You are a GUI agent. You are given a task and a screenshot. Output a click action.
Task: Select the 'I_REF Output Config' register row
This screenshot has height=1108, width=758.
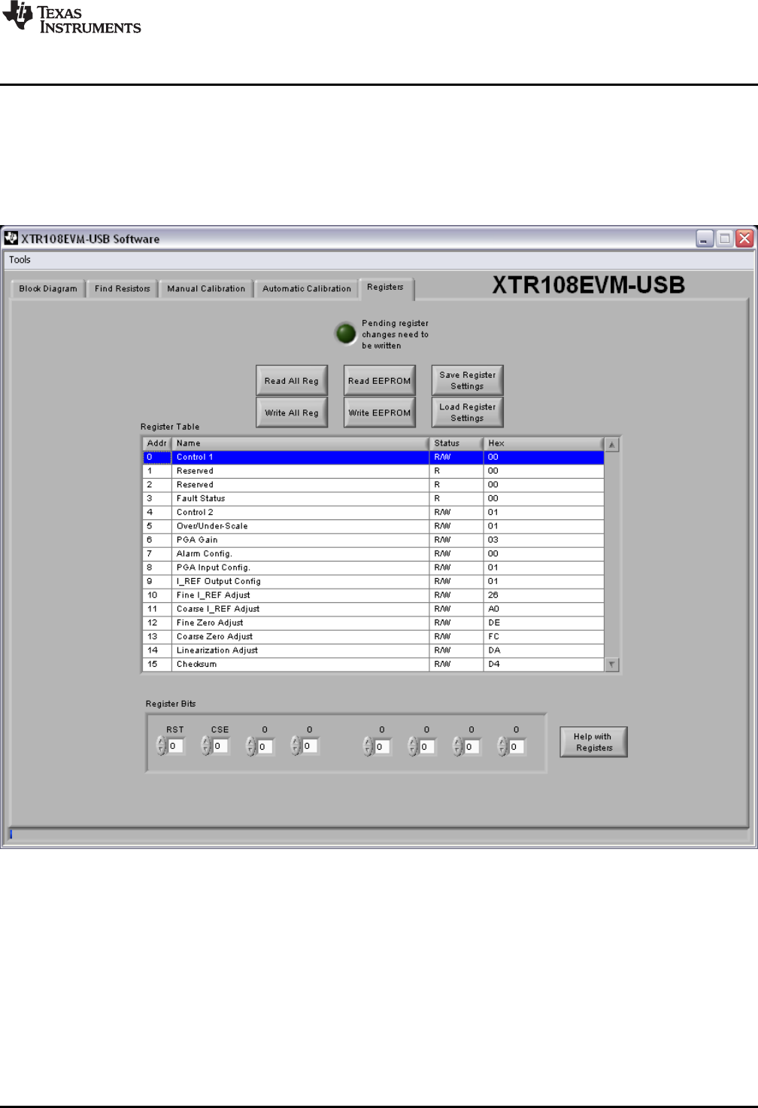point(374,582)
